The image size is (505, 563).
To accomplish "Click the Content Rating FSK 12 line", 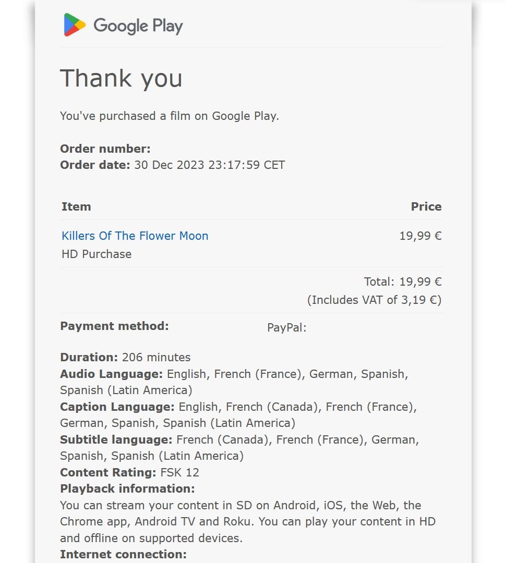I will 129,472.
